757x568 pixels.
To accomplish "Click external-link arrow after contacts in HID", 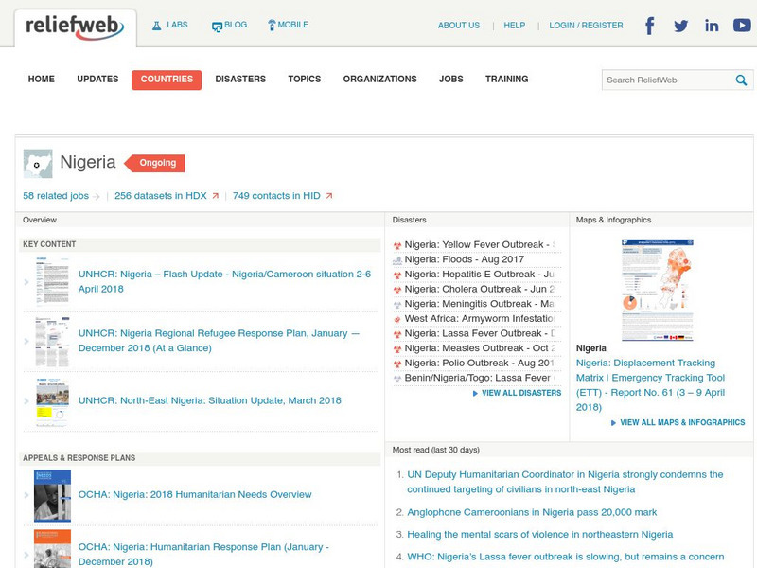I will tap(329, 196).
